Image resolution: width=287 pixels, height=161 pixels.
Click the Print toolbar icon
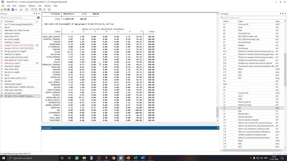pos(9,9)
